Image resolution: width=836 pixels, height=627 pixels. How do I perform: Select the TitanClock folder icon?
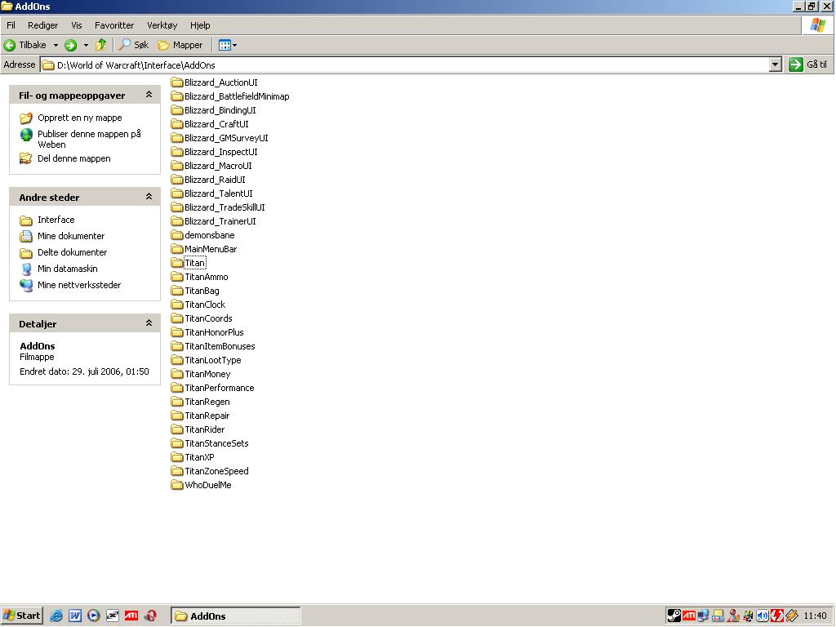[x=177, y=304]
